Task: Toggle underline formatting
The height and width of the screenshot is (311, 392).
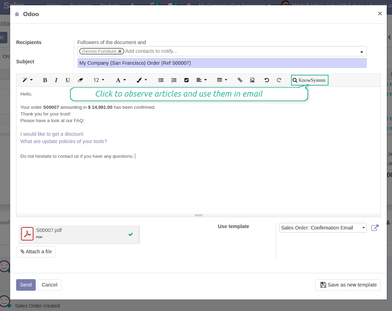Action: [x=68, y=80]
